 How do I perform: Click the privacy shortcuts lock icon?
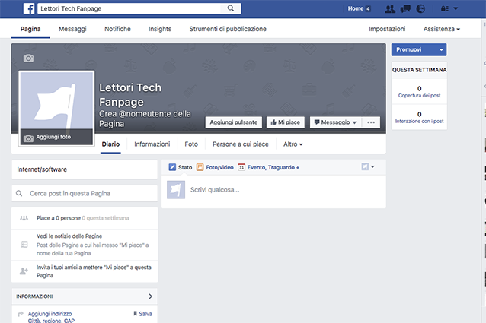click(x=444, y=8)
